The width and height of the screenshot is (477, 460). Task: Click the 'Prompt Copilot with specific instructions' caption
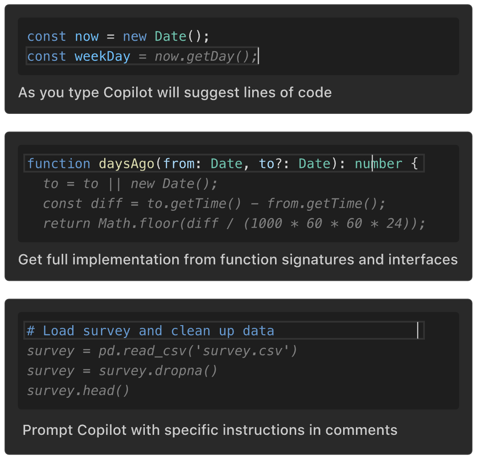pyautogui.click(x=210, y=430)
